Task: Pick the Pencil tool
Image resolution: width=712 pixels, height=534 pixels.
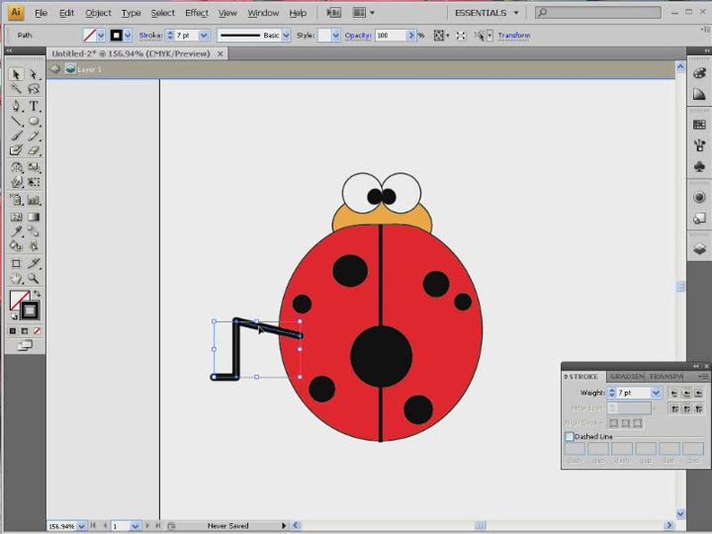Action: pos(34,135)
